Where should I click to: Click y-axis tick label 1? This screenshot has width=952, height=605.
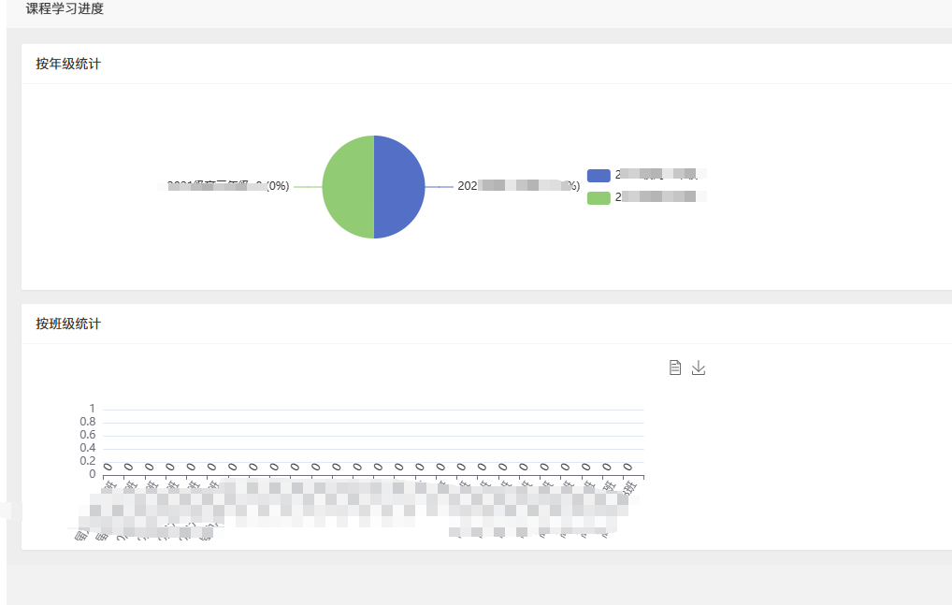point(92,409)
